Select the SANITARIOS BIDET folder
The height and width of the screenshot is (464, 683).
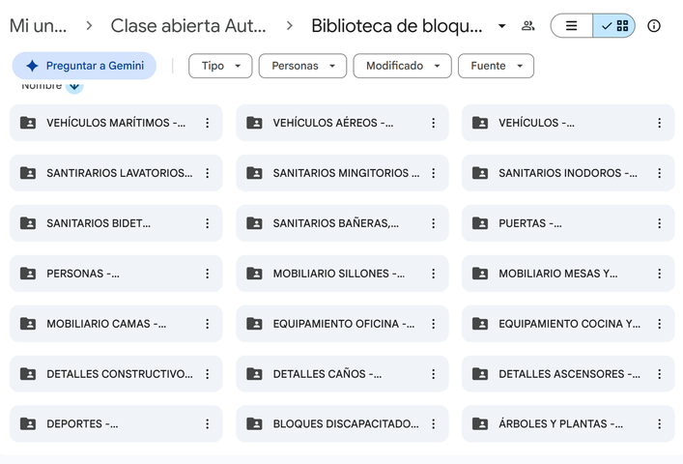coord(116,223)
